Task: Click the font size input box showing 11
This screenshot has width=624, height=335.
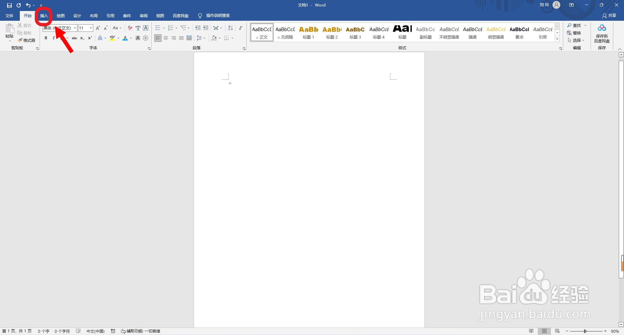Action: point(83,28)
